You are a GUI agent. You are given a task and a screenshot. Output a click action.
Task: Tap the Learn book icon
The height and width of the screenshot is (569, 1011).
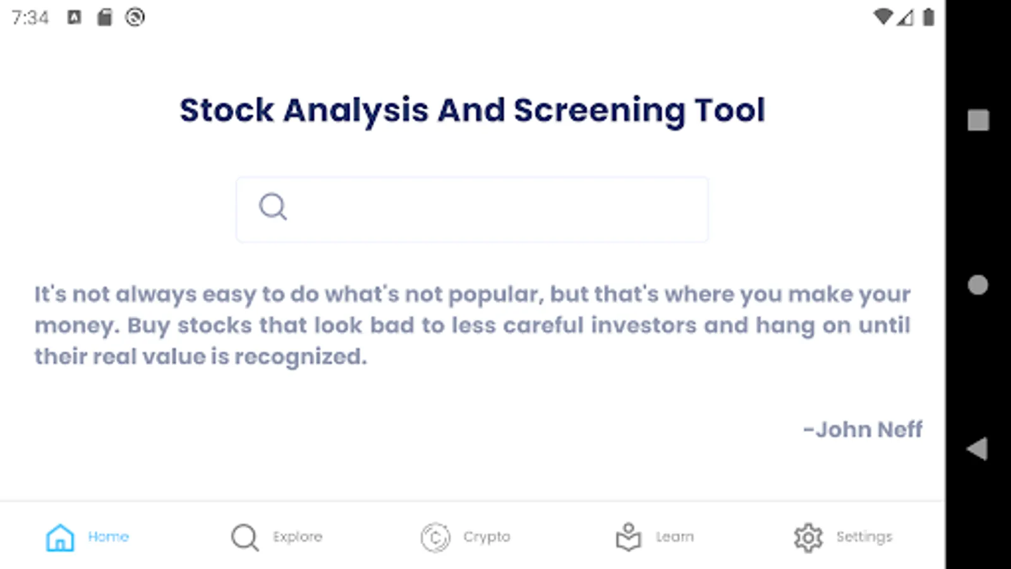point(628,537)
